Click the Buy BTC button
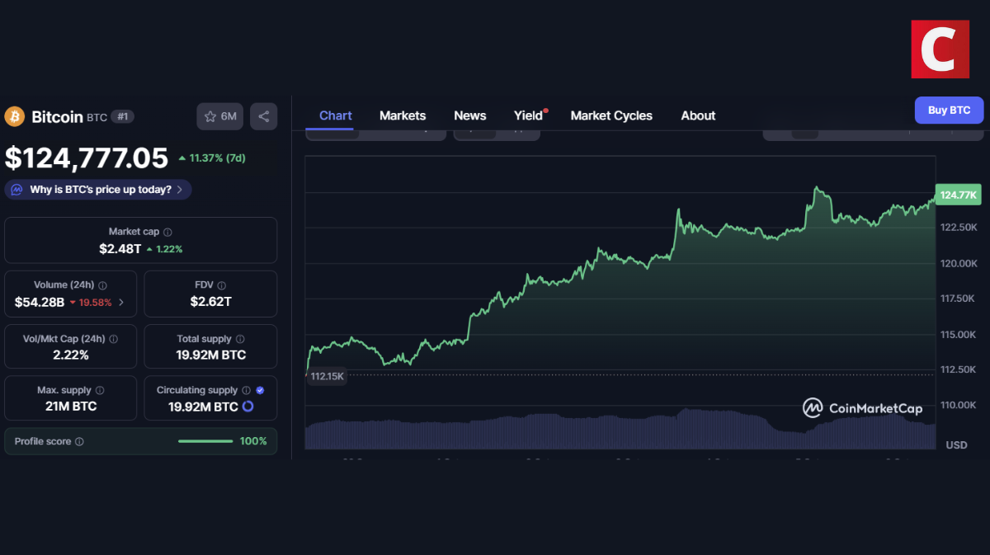This screenshot has width=990, height=555. coord(949,110)
